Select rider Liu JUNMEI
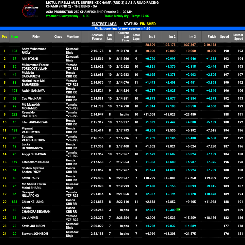Viewport: 245px width, 245px height. tap(30, 218)
